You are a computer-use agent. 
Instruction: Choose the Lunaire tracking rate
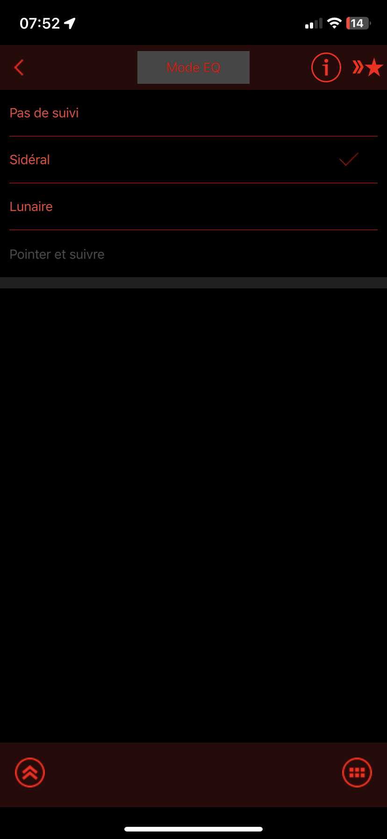point(193,206)
